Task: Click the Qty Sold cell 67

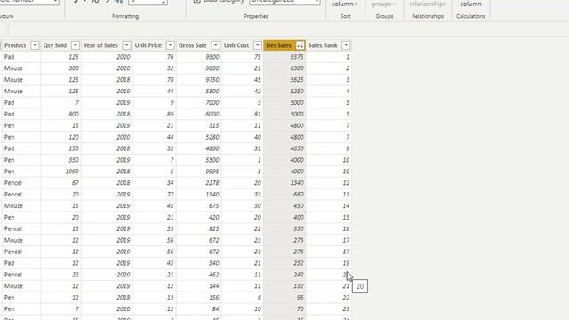Action: [x=76, y=183]
